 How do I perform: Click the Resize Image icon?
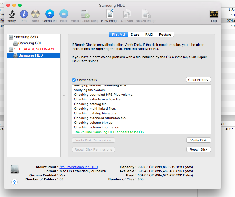pos(146,14)
